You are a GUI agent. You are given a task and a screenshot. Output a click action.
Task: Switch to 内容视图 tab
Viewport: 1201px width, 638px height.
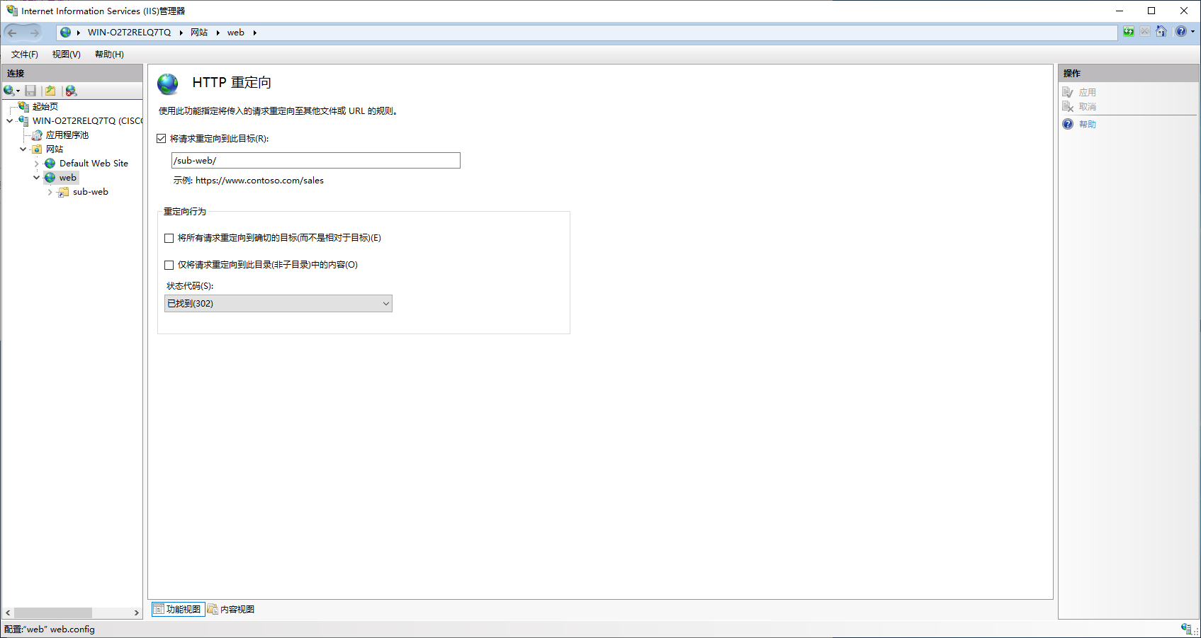coord(231,610)
